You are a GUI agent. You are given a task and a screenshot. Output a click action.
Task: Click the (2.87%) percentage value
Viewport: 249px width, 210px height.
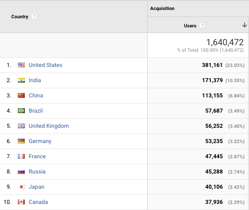coord(236,157)
